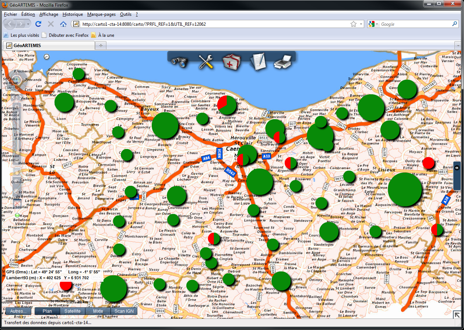Switch map to Scan IGN view

124,311
